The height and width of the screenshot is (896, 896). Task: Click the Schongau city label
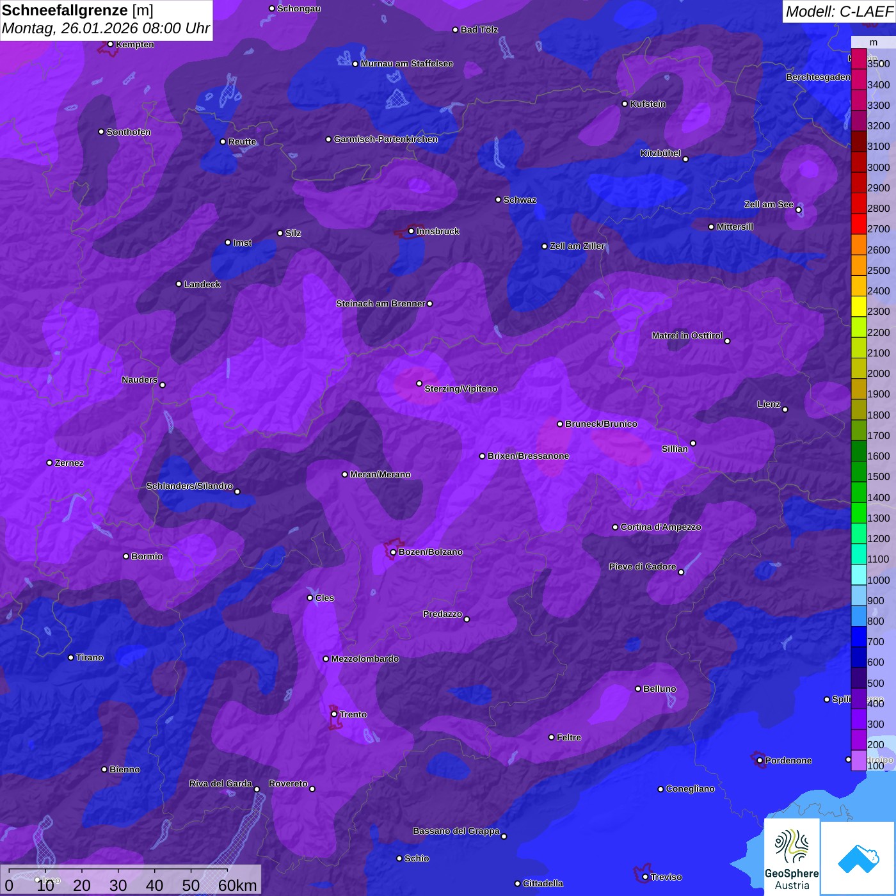pyautogui.click(x=299, y=8)
